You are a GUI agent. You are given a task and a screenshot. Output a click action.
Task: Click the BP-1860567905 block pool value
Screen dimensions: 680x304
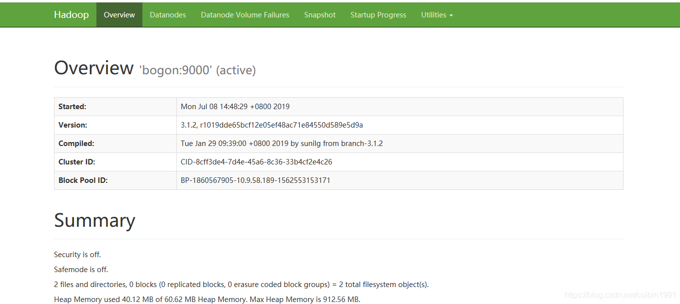click(x=255, y=180)
